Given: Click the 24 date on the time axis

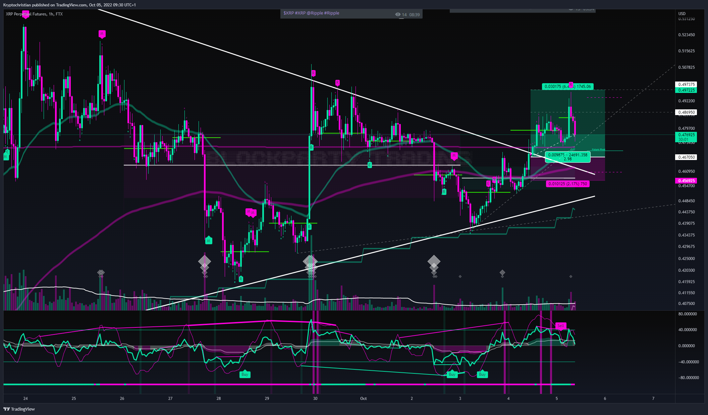Looking at the screenshot, I should pos(25,399).
